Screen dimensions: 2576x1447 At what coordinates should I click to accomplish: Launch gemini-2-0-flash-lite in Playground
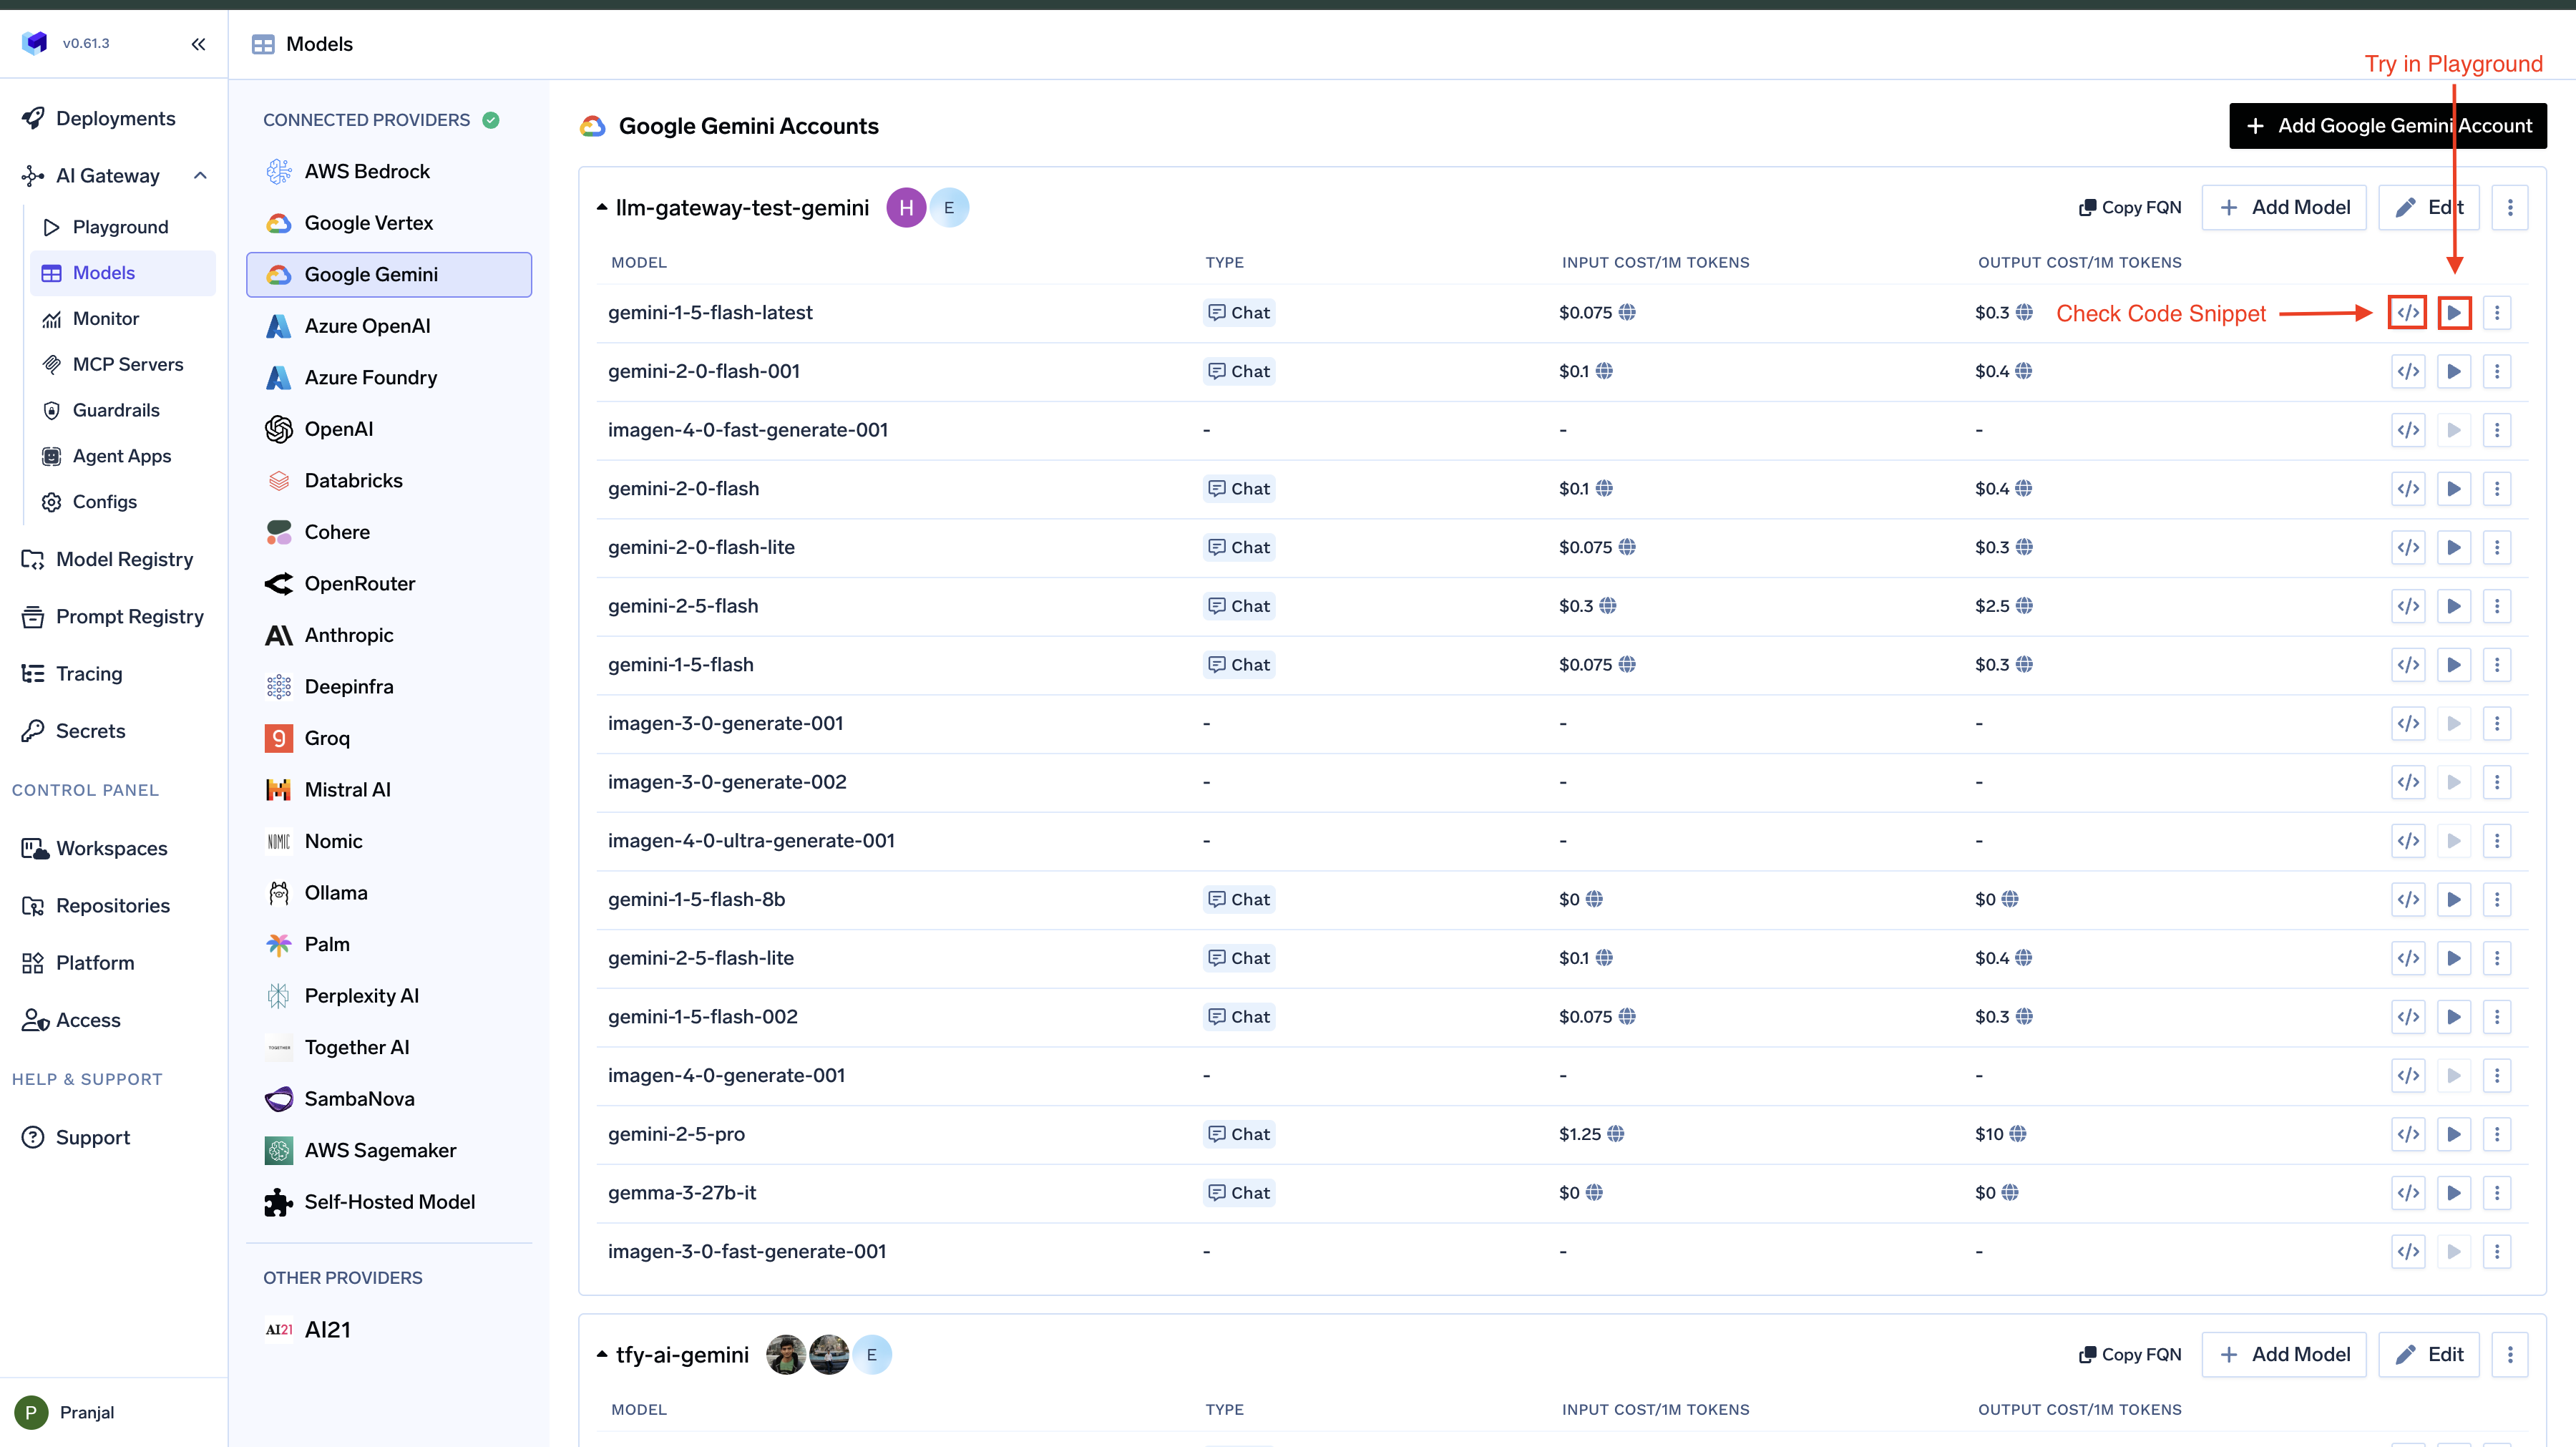click(2454, 547)
